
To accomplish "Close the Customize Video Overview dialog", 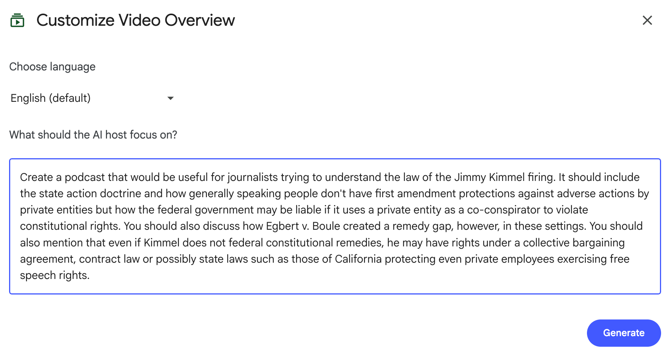I will point(647,20).
